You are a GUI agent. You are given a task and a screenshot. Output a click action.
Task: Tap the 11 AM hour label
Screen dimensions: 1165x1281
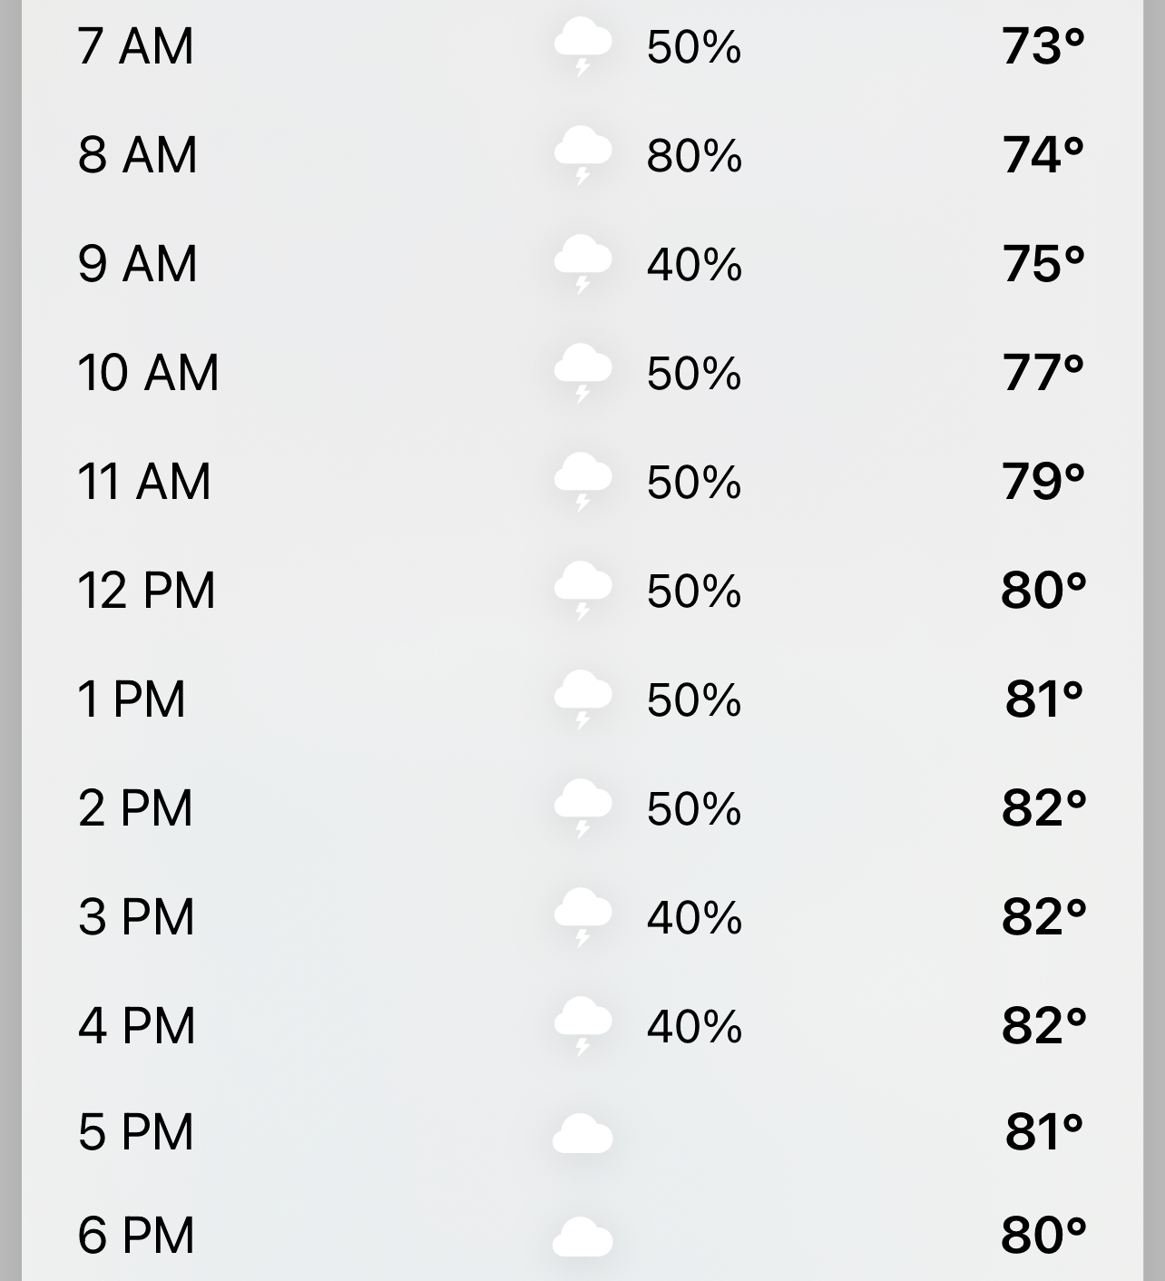click(x=143, y=482)
